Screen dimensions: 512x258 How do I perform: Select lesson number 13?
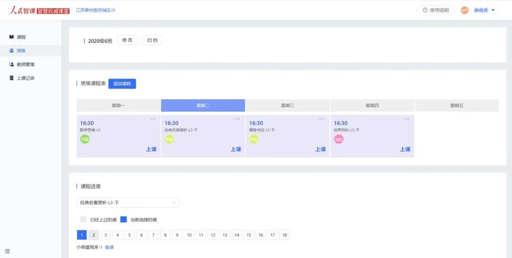pyautogui.click(x=225, y=235)
